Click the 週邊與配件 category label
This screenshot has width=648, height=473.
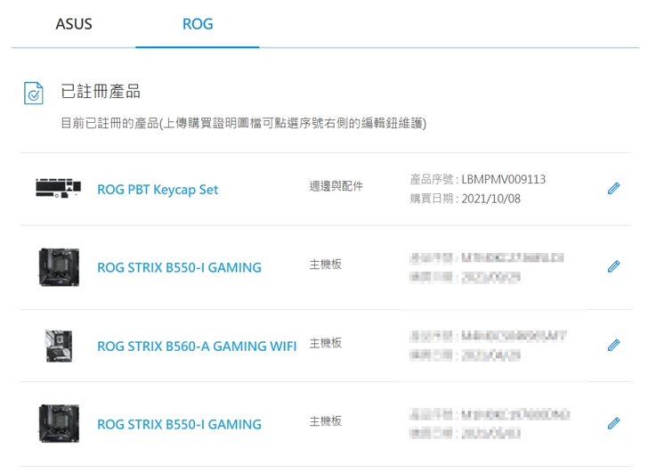[x=336, y=186]
